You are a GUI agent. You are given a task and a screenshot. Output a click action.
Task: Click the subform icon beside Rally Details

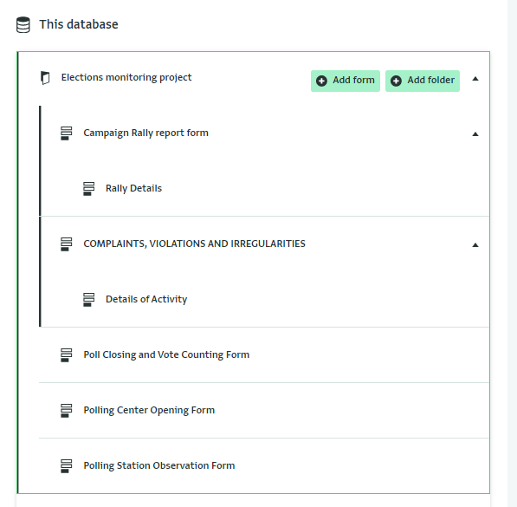pyautogui.click(x=88, y=188)
